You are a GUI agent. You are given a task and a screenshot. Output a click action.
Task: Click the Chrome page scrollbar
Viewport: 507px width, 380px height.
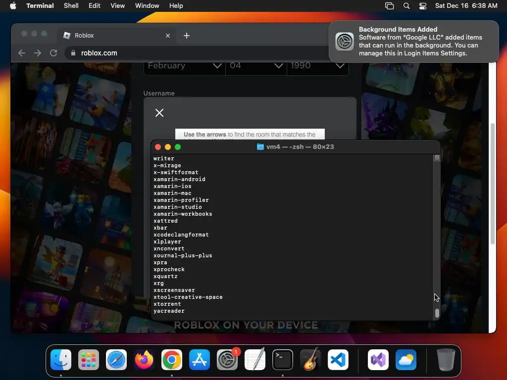(x=493, y=184)
